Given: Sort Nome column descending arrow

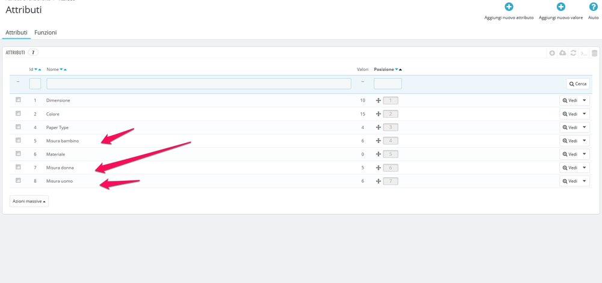Looking at the screenshot, I should 61,70.
